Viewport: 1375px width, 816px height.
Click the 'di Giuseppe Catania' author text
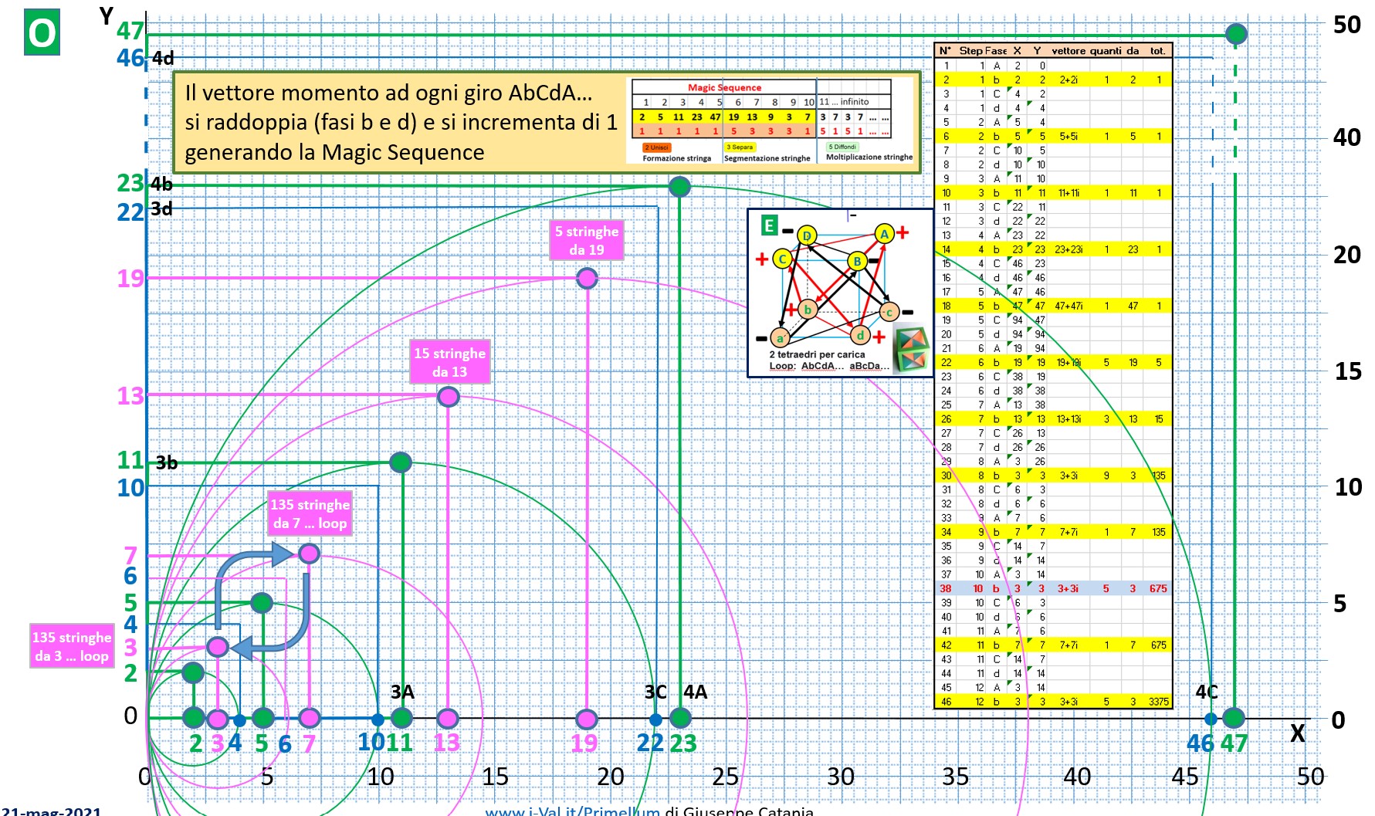(739, 811)
